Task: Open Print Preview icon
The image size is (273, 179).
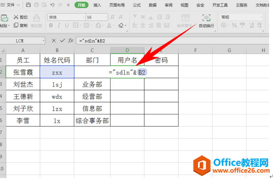Action: [x=44, y=5]
